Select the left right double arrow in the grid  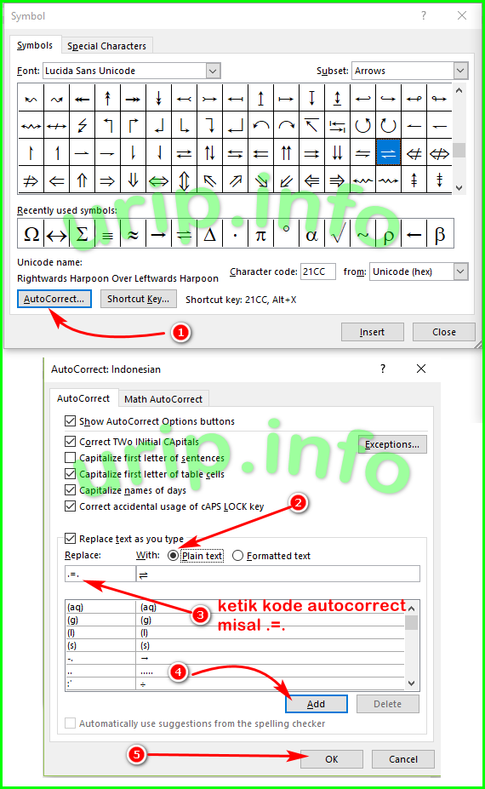pos(158,180)
